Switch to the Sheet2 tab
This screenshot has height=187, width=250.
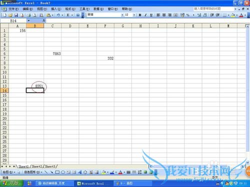point(36,166)
